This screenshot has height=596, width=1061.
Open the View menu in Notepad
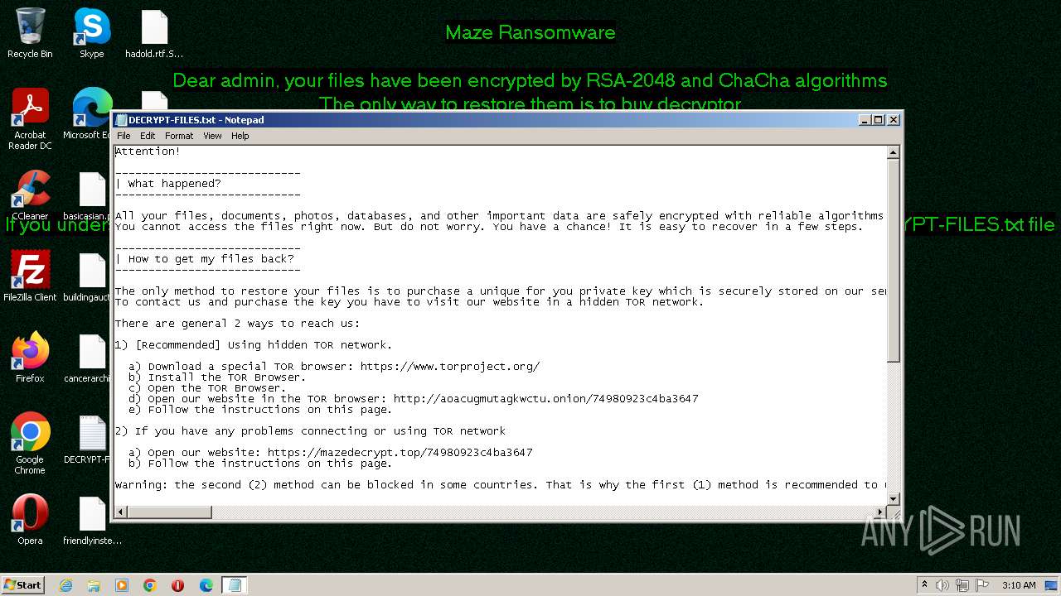pos(212,136)
